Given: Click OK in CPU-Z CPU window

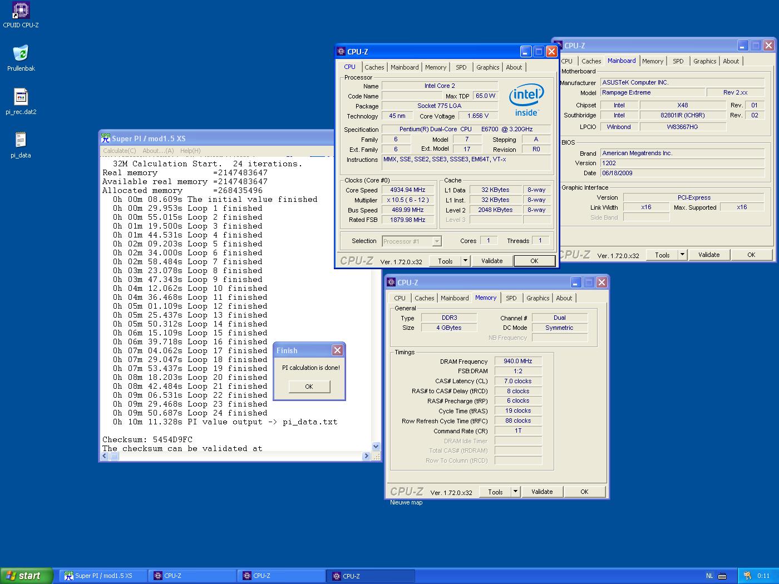Looking at the screenshot, I should pos(534,261).
